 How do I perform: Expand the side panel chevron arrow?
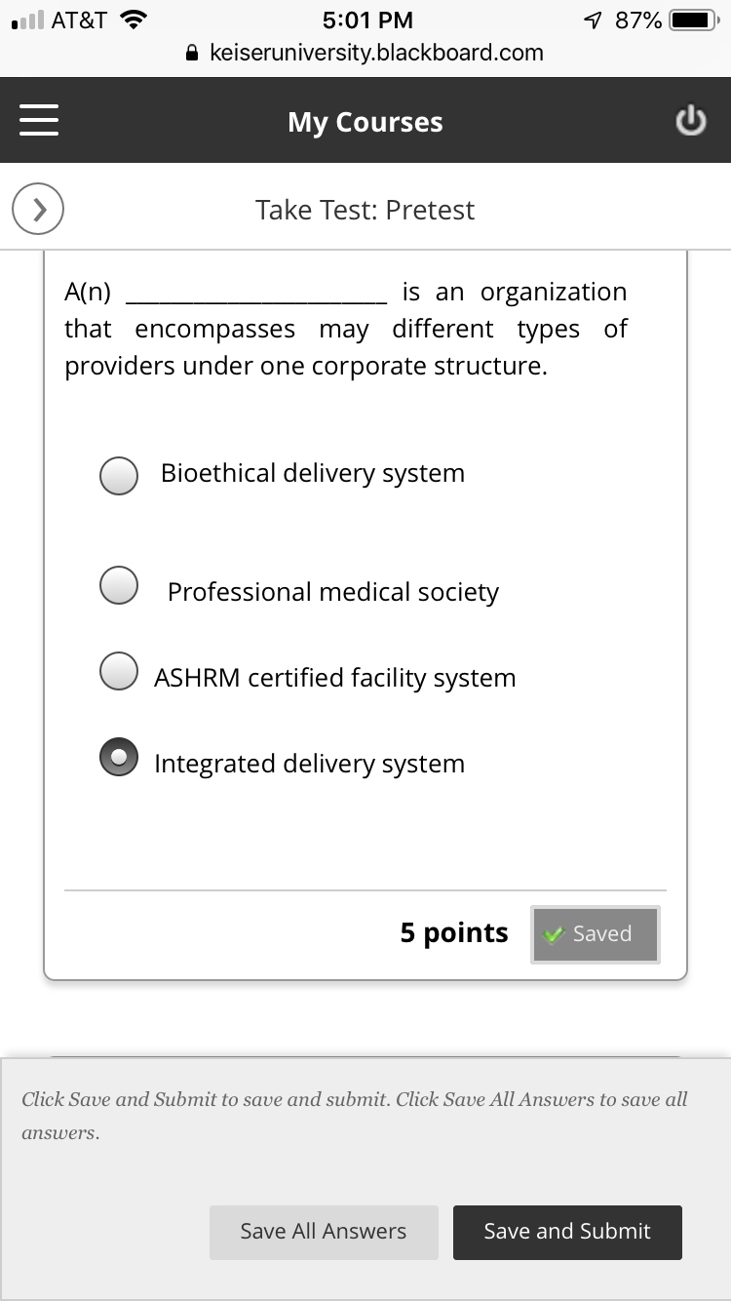click(x=38, y=209)
